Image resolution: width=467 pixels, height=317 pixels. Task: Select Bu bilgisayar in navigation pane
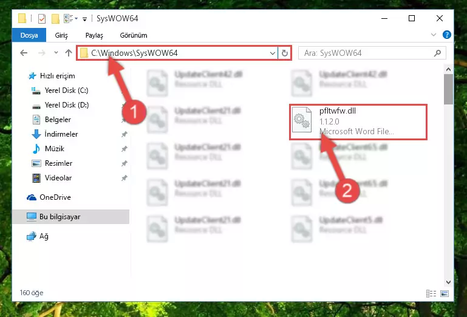coord(71,217)
